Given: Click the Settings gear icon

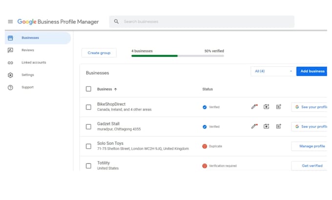Looking at the screenshot, I should coord(10,75).
